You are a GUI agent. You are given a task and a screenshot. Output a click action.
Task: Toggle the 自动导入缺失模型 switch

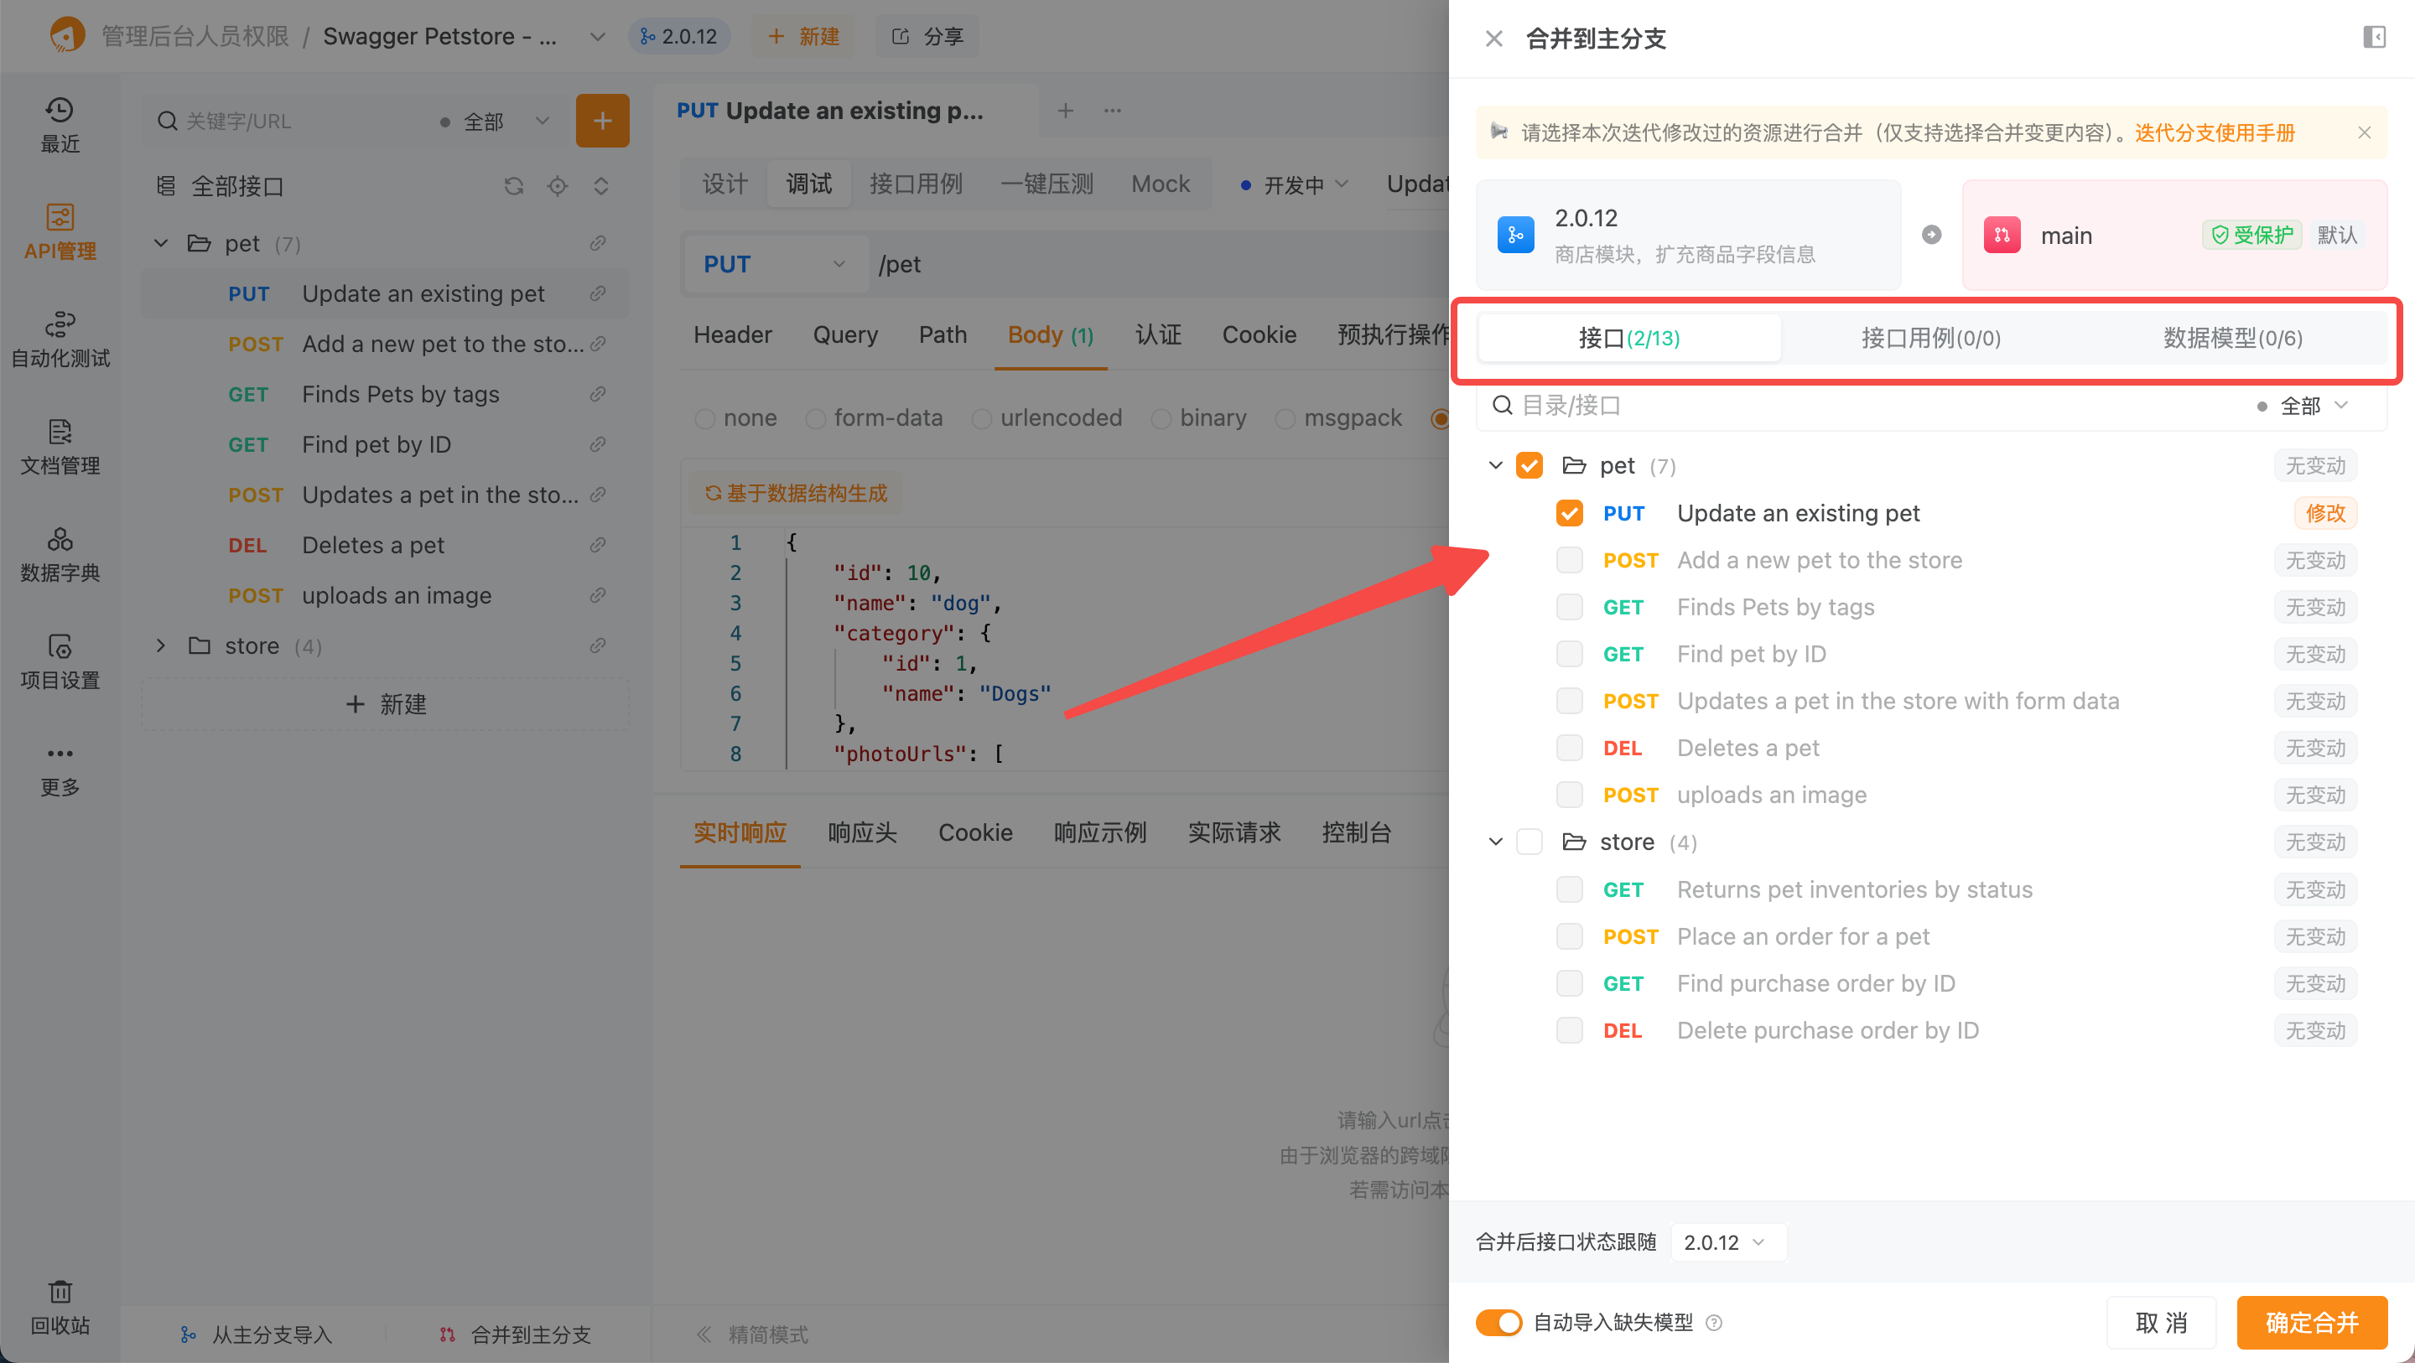(x=1498, y=1323)
